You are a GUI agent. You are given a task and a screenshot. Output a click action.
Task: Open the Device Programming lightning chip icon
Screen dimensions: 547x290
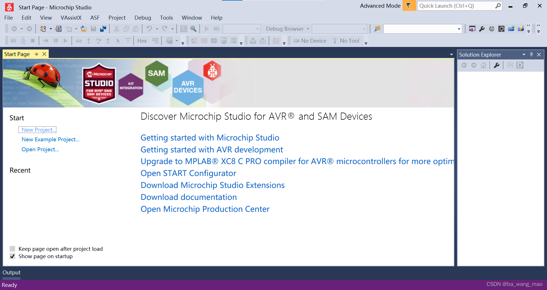pos(521,29)
